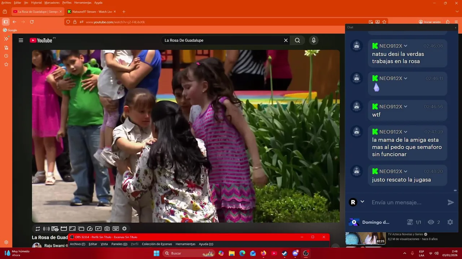462x259 pixels.
Task: Open Windows Start button on taskbar
Action: tap(156, 253)
